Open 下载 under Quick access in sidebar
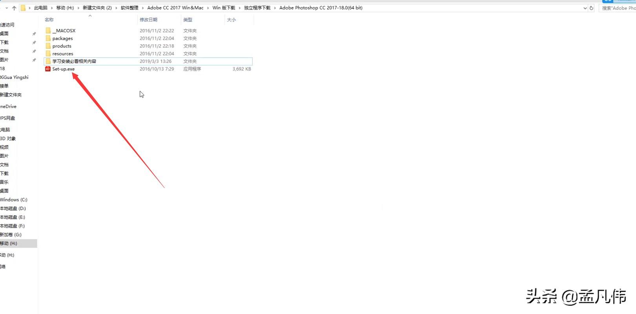 [x=4, y=42]
